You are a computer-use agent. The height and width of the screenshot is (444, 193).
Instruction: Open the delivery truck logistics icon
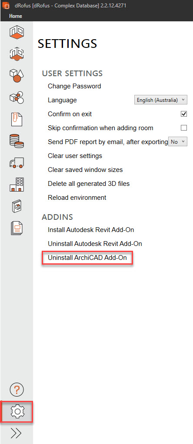[17, 162]
